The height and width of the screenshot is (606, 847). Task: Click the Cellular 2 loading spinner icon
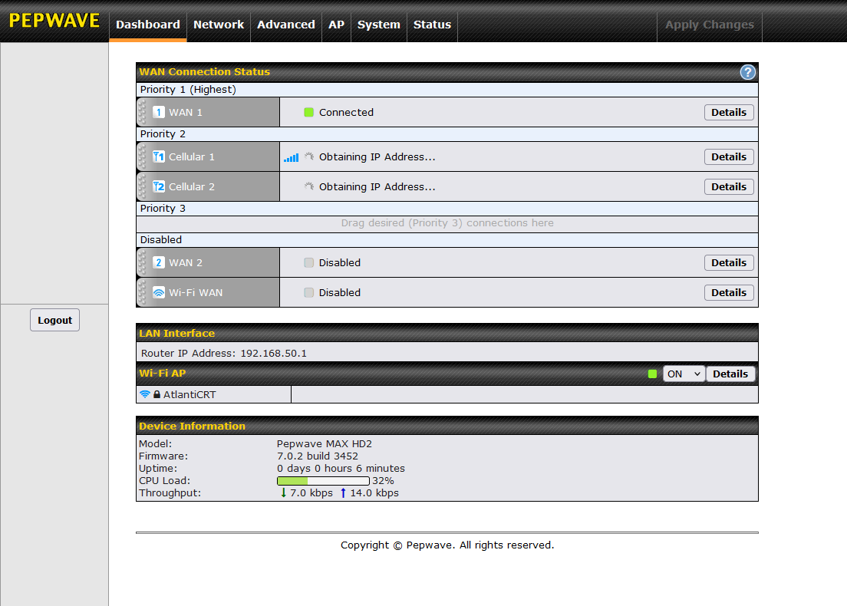[x=308, y=186]
